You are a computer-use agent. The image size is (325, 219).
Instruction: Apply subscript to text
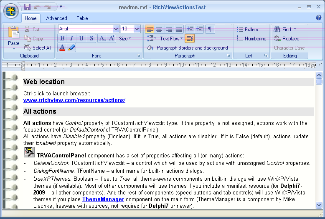click(102, 38)
